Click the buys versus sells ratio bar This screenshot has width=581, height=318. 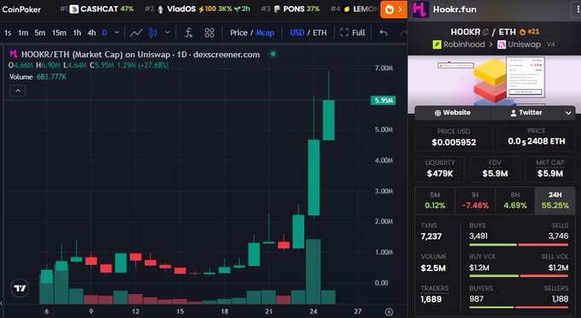click(519, 244)
